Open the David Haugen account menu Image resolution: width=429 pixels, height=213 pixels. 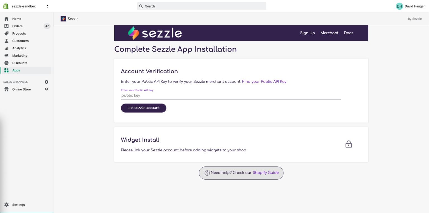(411, 6)
